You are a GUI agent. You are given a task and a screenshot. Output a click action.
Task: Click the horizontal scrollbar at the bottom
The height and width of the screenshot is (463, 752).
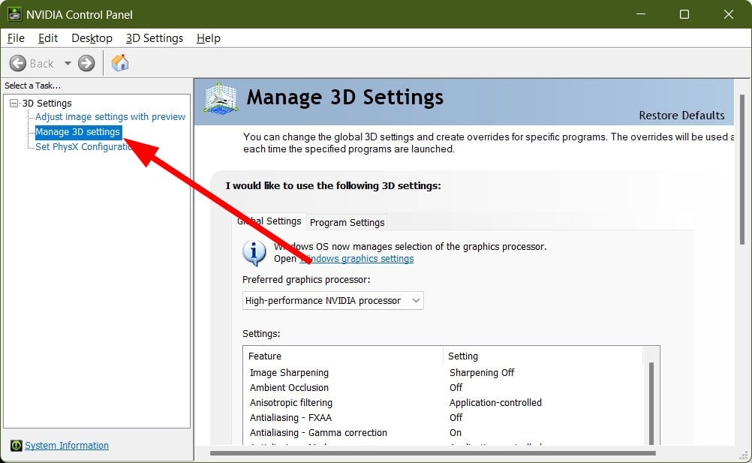(x=432, y=453)
